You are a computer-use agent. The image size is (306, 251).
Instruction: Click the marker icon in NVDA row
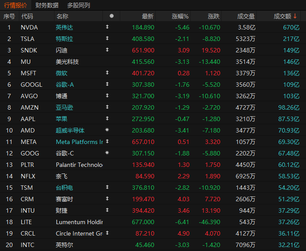(107, 27)
